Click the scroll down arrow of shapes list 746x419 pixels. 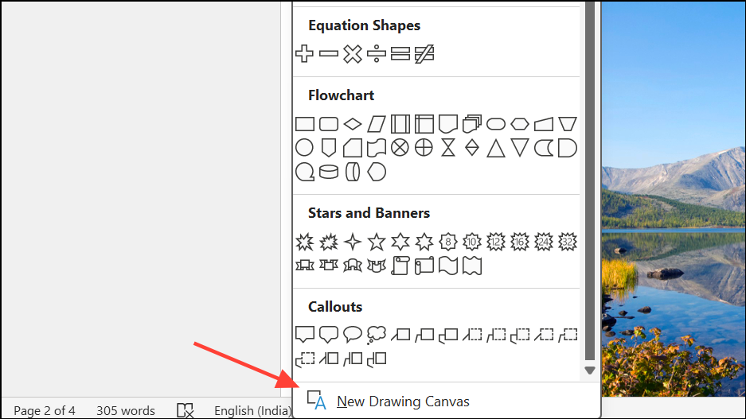point(590,371)
